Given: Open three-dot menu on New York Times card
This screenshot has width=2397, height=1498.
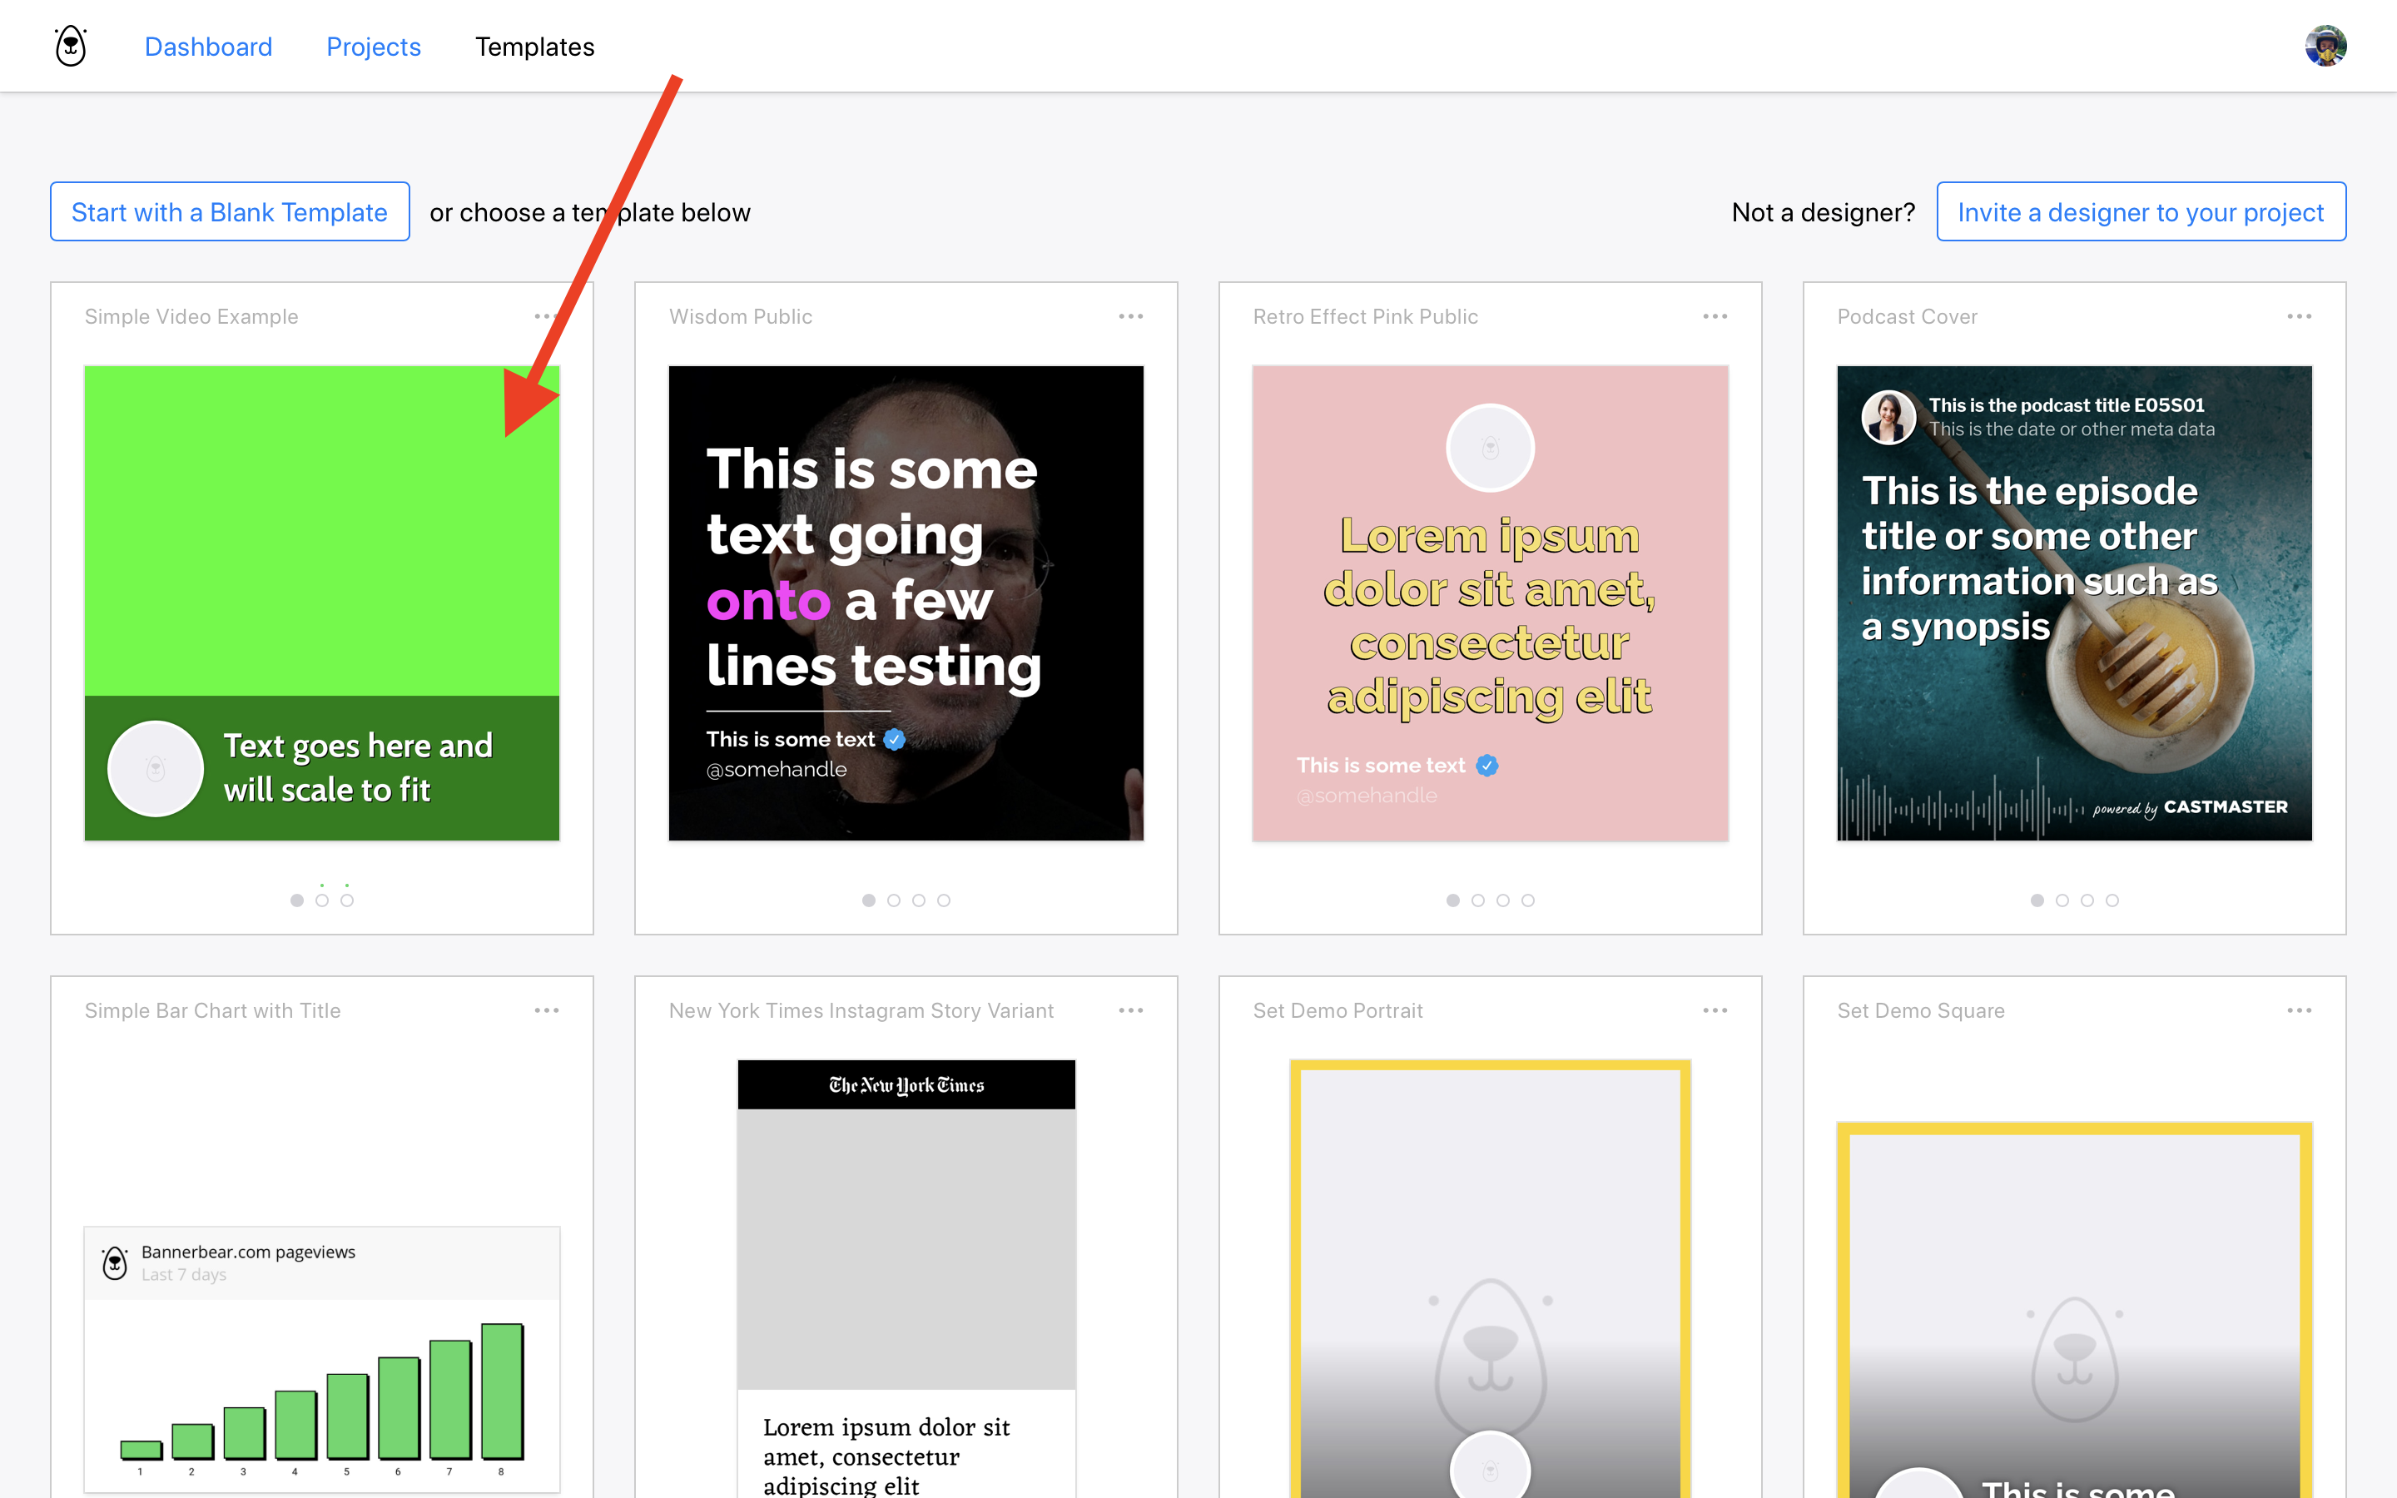Looking at the screenshot, I should click(x=1130, y=1010).
